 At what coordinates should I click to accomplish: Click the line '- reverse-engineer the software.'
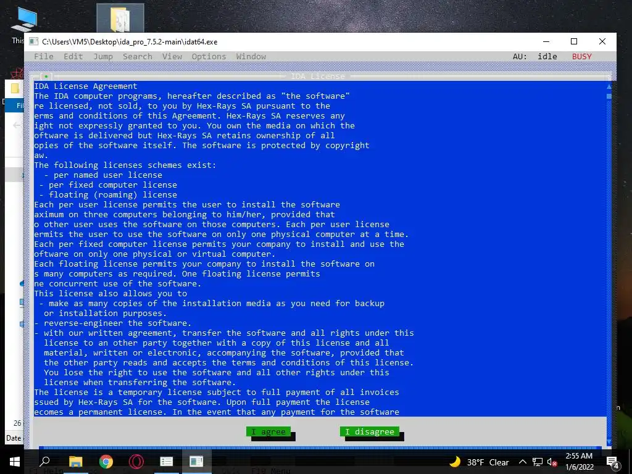(x=113, y=323)
